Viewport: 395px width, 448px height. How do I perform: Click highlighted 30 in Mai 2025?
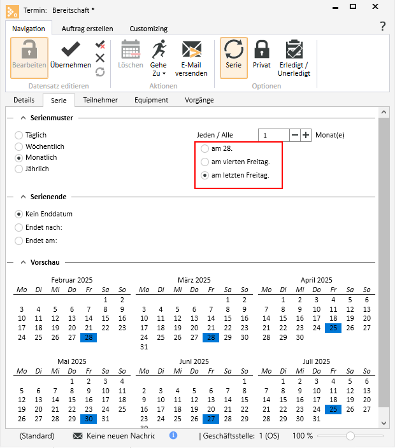point(89,419)
